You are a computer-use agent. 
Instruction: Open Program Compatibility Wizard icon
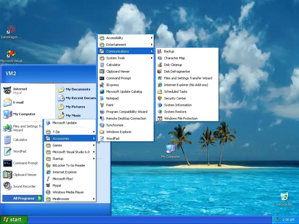tap(102, 112)
